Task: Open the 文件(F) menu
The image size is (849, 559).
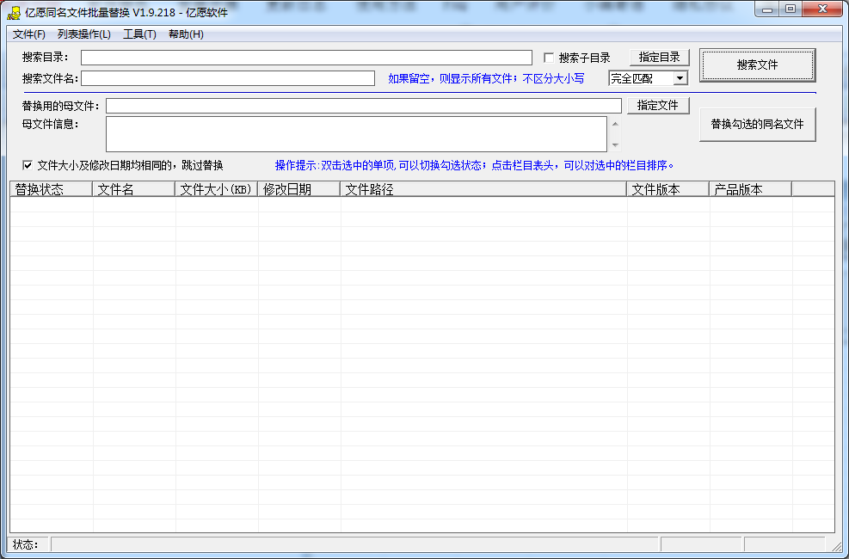Action: click(x=29, y=34)
